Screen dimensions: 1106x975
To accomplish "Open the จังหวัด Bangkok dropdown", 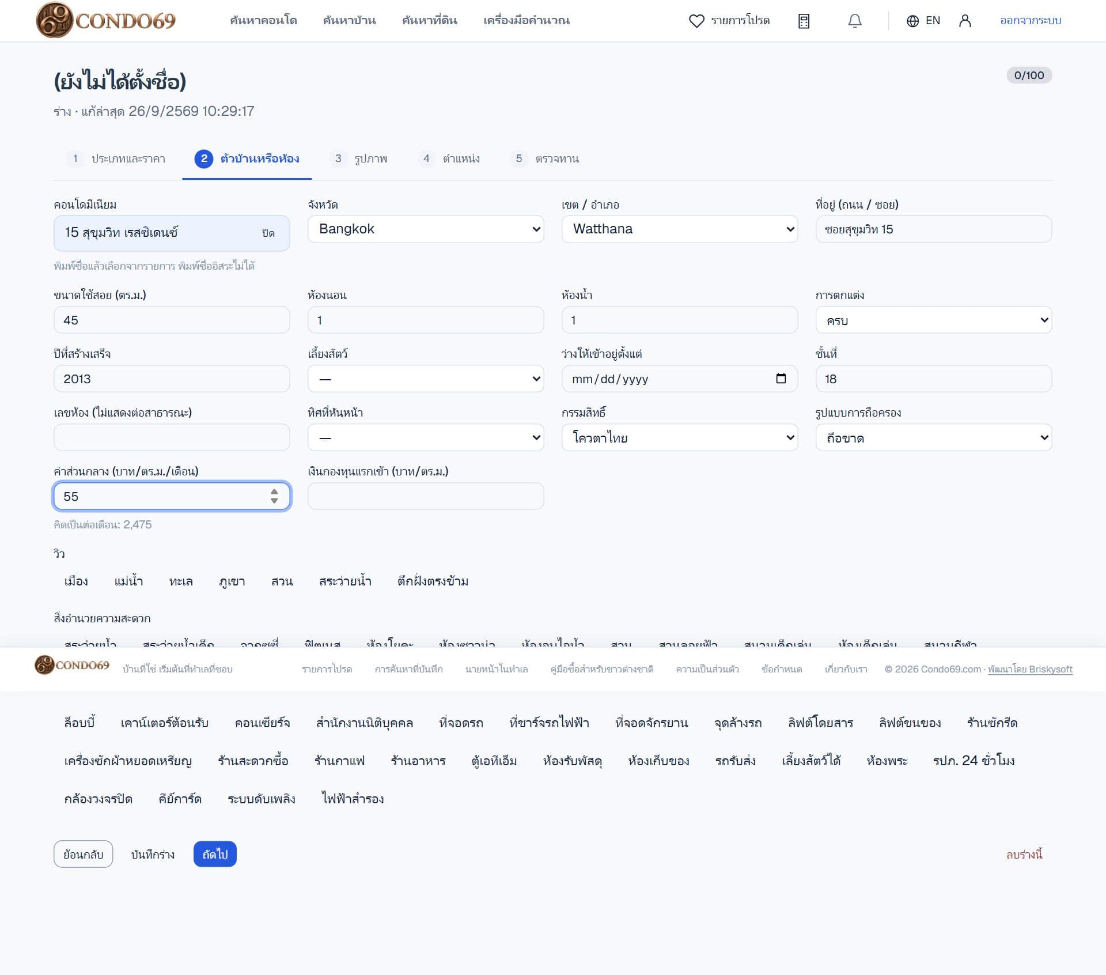I will click(426, 229).
